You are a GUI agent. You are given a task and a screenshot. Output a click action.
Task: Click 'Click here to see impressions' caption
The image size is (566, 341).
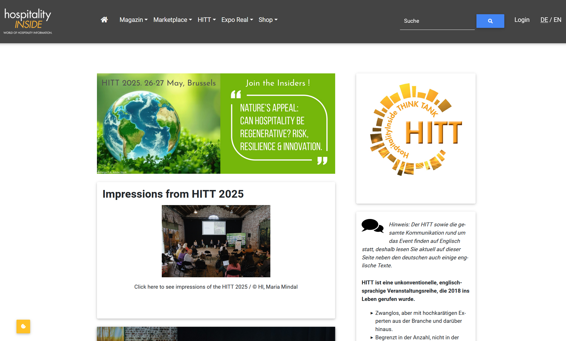(216, 287)
